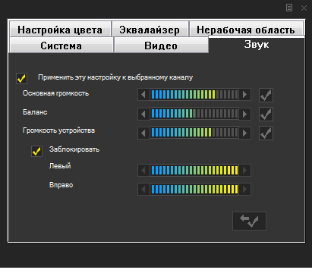Screen dimensions: 312x273
Task: Click the Основная громкость label
Action: click(55, 93)
